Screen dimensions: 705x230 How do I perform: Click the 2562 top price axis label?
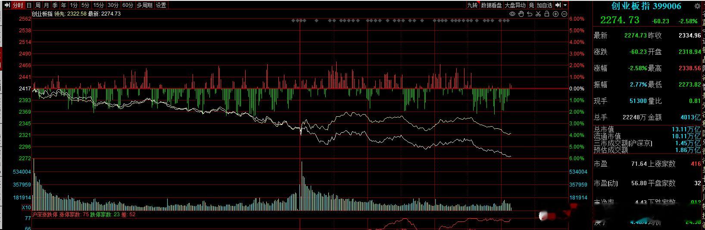click(x=25, y=19)
